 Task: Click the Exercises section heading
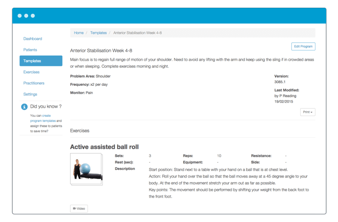pyautogui.click(x=79, y=131)
